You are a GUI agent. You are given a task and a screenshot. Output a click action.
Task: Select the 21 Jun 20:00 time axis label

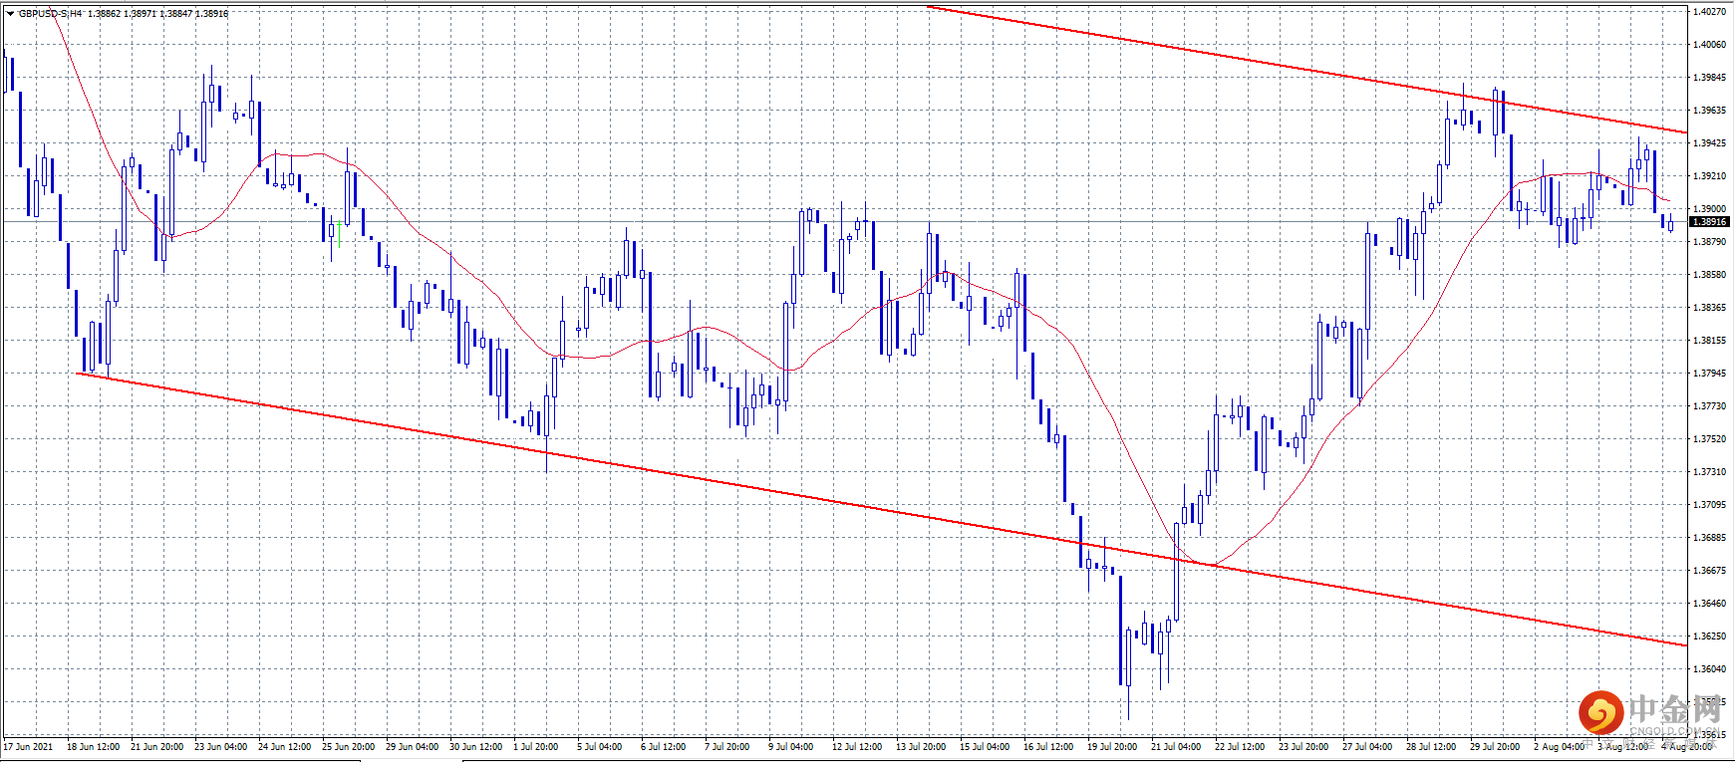click(156, 747)
